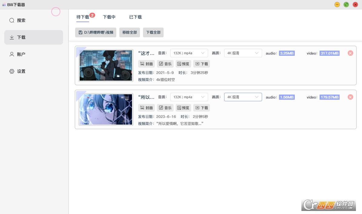Remove the 2023-6-16 video with red X
The height and width of the screenshot is (214, 362).
click(x=350, y=97)
